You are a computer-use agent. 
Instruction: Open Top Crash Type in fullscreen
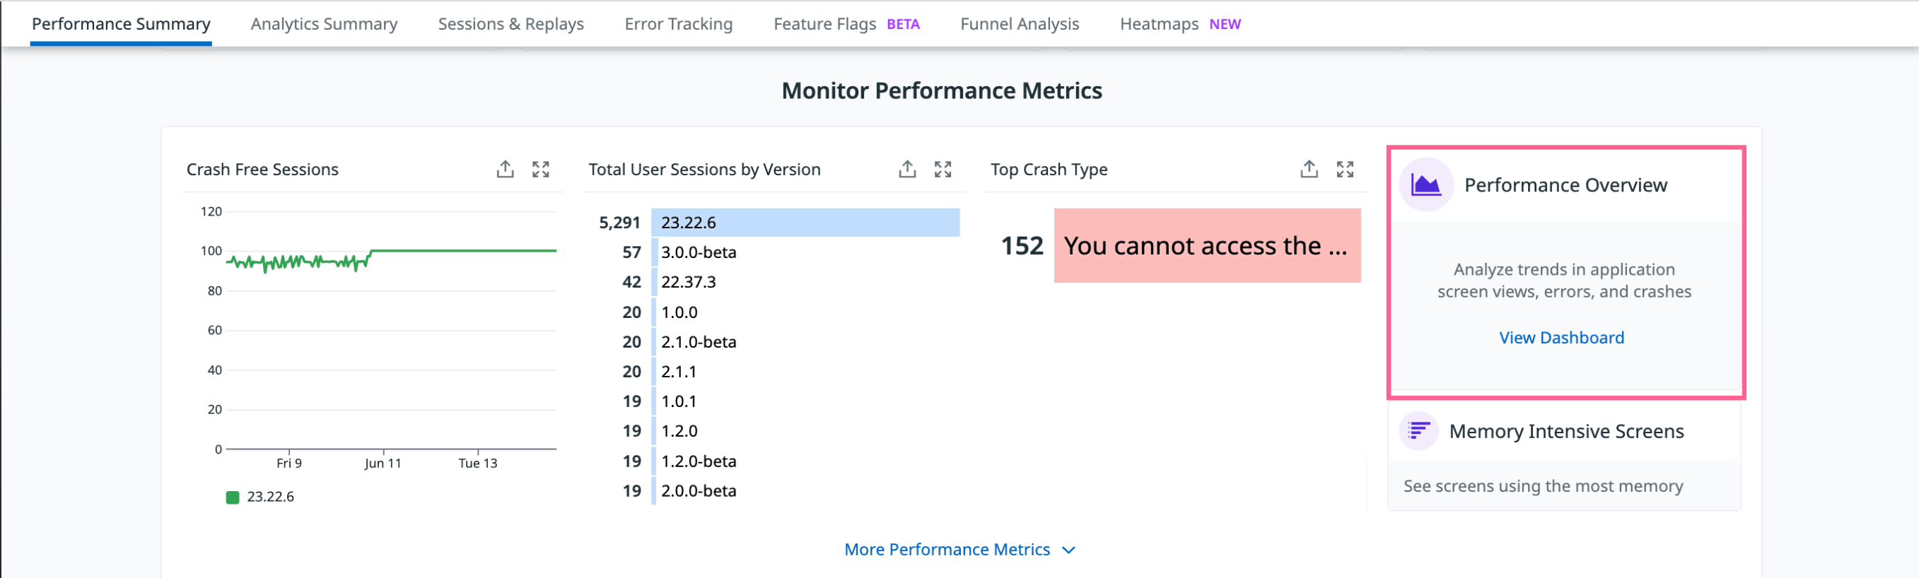pyautogui.click(x=1345, y=169)
